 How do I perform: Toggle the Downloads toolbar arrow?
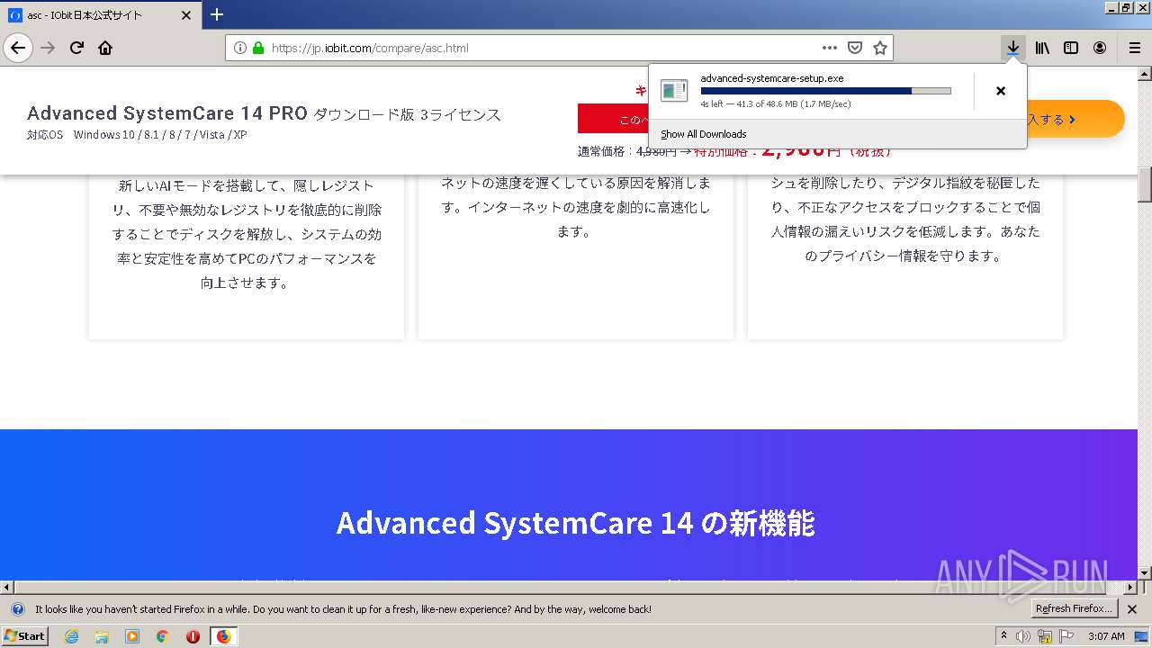coord(1013,48)
